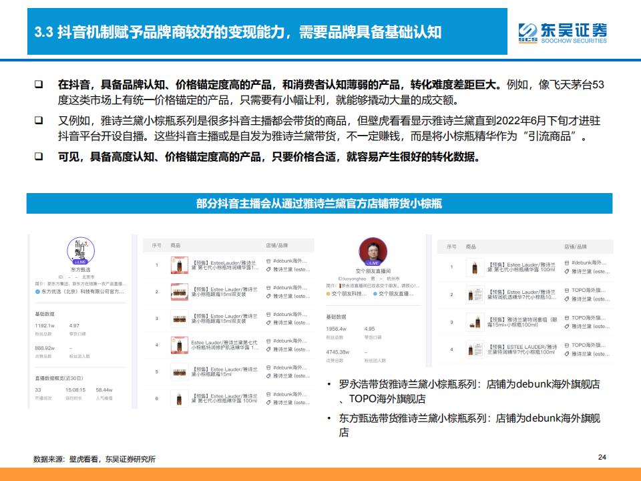Viewport: 641px width, 481px height.
Task: Click the 4.97 rating value
Action: [74, 325]
